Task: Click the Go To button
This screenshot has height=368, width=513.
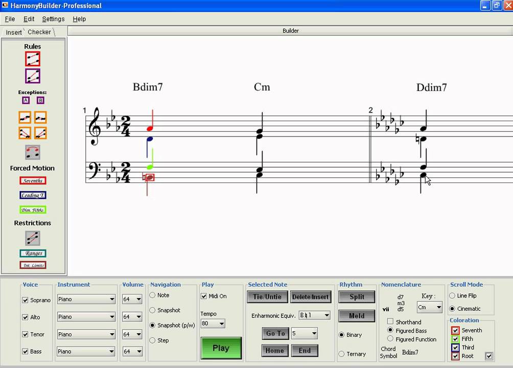Action: click(x=275, y=333)
